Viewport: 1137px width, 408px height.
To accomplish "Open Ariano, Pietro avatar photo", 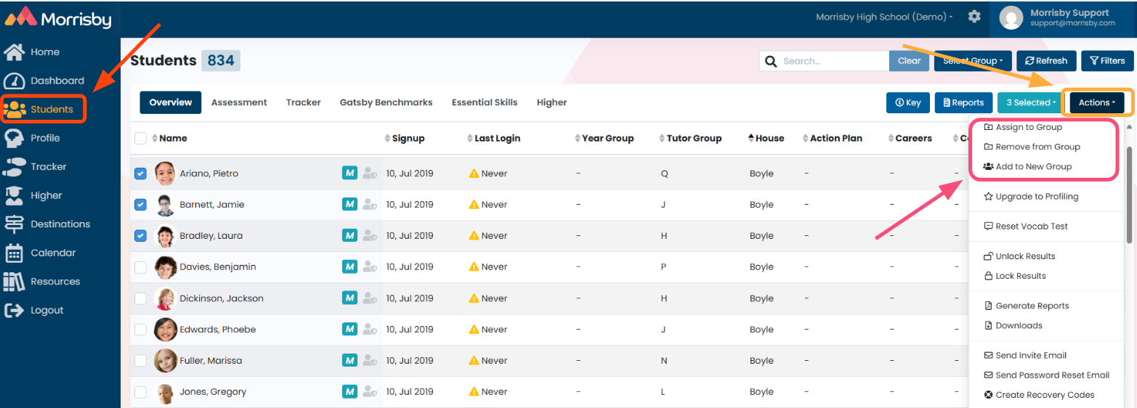I will click(165, 174).
